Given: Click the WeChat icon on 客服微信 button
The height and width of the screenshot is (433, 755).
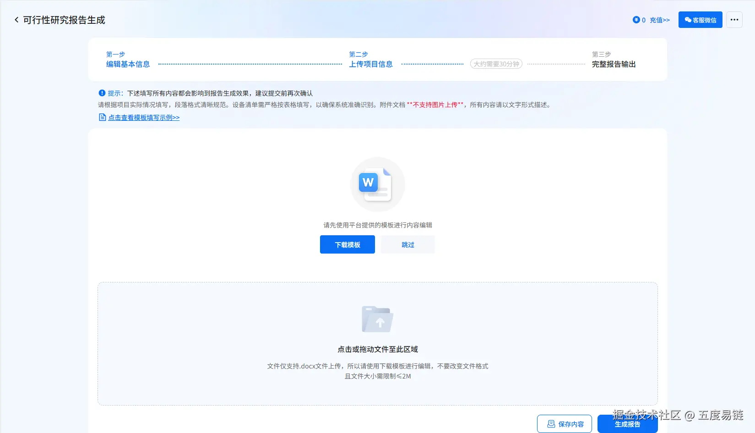Looking at the screenshot, I should (x=688, y=20).
